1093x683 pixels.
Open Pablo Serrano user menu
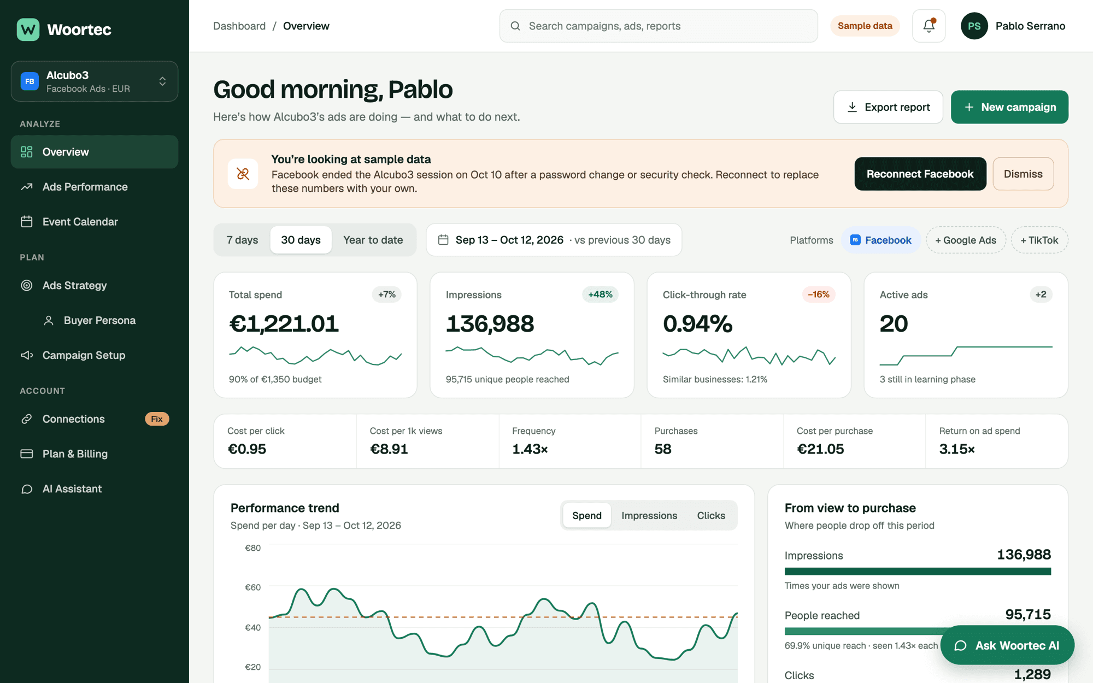(x=1013, y=26)
